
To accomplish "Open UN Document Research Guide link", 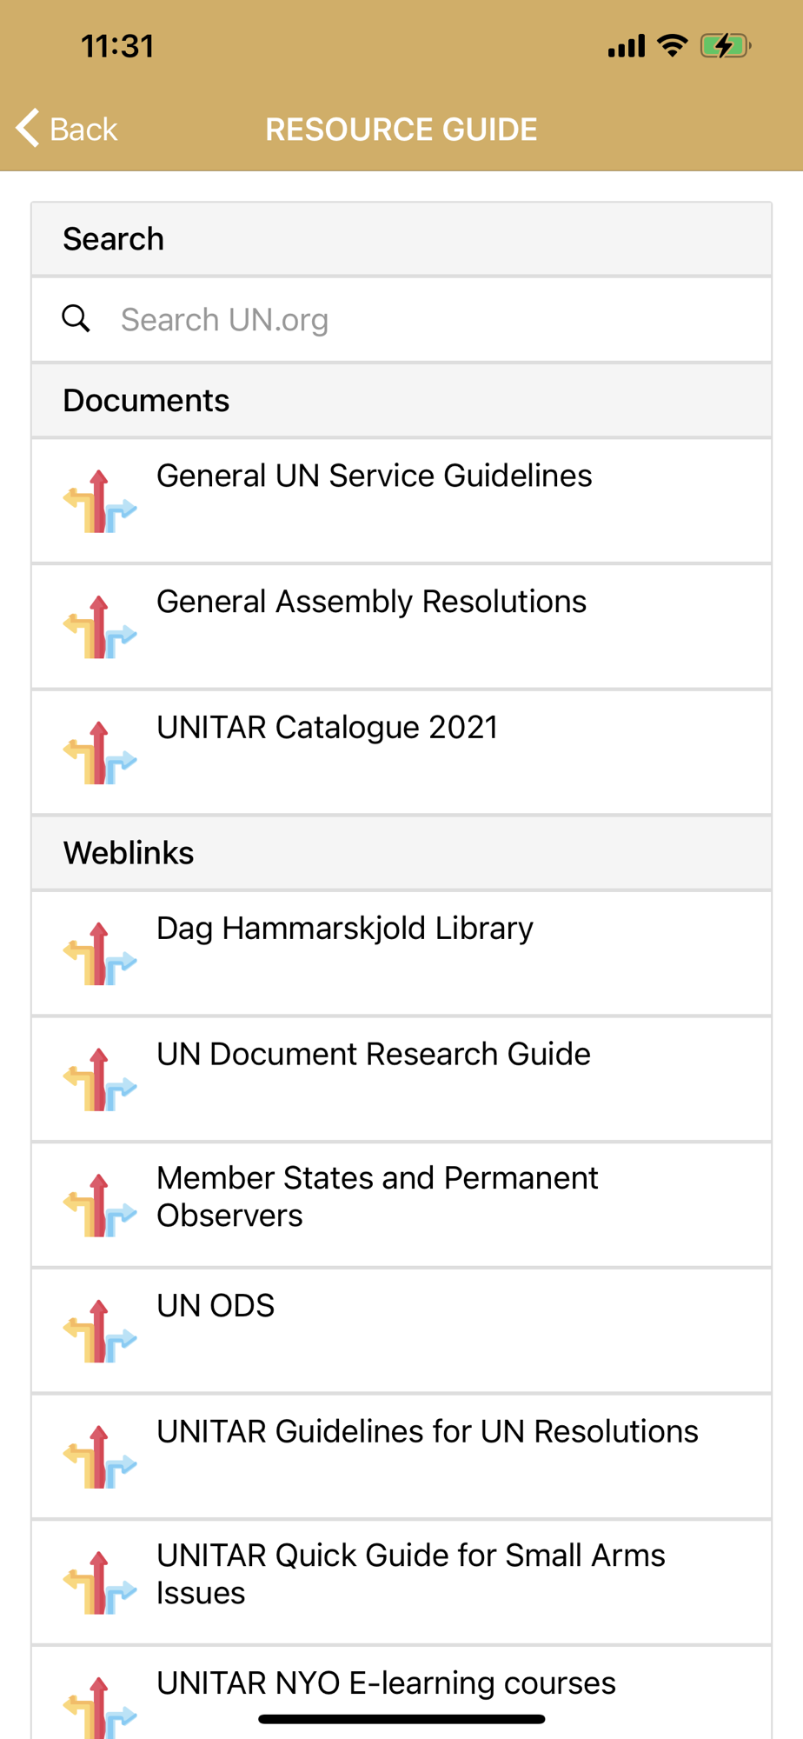I will point(401,1079).
